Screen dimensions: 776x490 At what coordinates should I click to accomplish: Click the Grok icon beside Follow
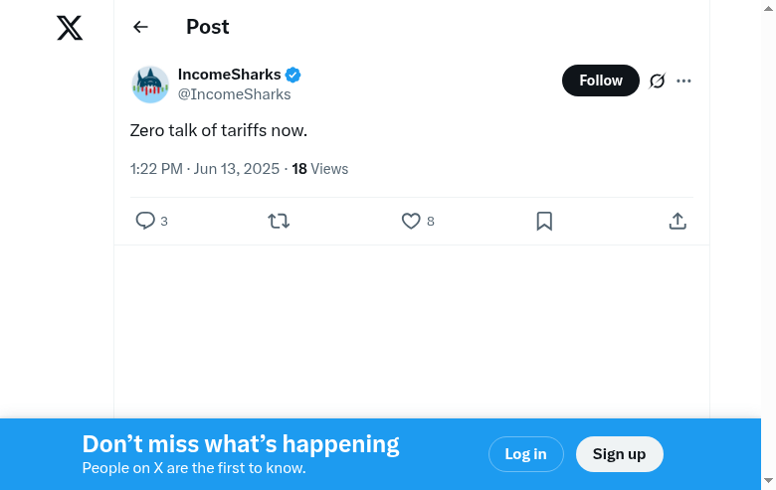[x=657, y=81]
